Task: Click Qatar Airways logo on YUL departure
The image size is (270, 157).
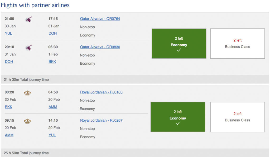Action: [29, 19]
